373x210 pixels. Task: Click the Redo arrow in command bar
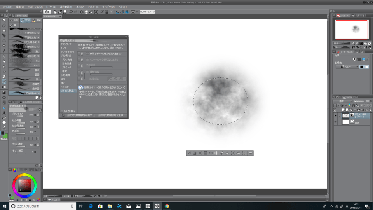[x=75, y=12]
